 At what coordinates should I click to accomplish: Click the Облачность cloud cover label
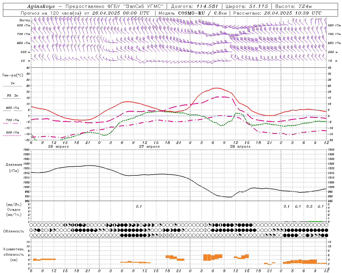[x=14, y=231]
